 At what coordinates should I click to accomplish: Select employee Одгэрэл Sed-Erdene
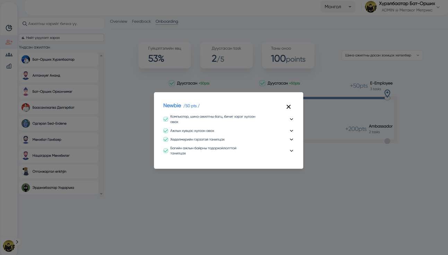59,123
